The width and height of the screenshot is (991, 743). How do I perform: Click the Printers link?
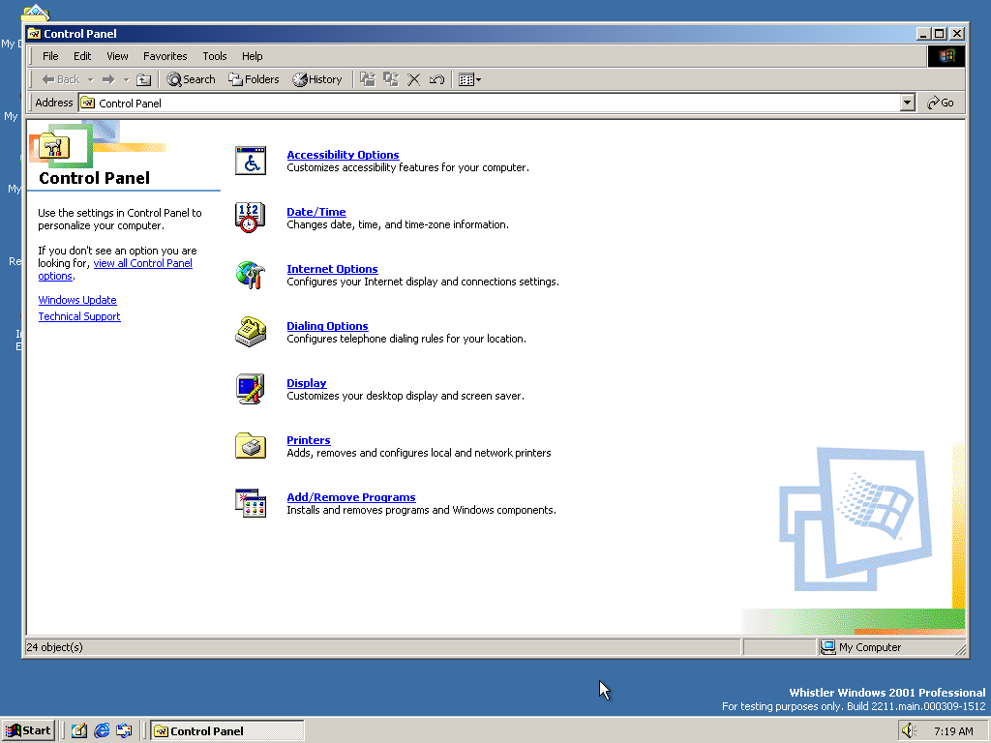309,440
